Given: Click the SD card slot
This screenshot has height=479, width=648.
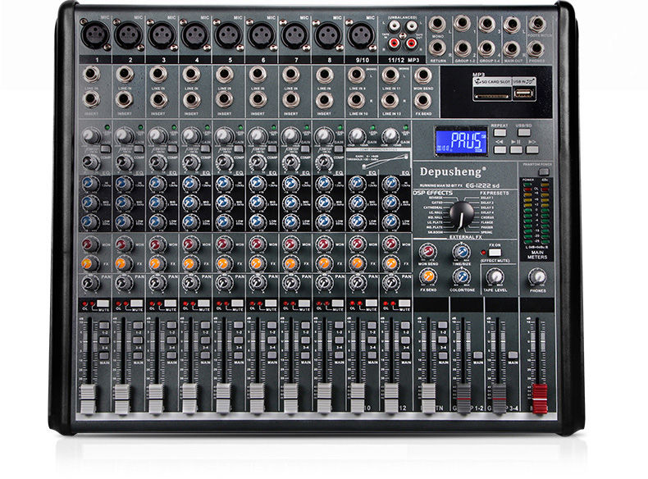Looking at the screenshot, I should pos(493,96).
